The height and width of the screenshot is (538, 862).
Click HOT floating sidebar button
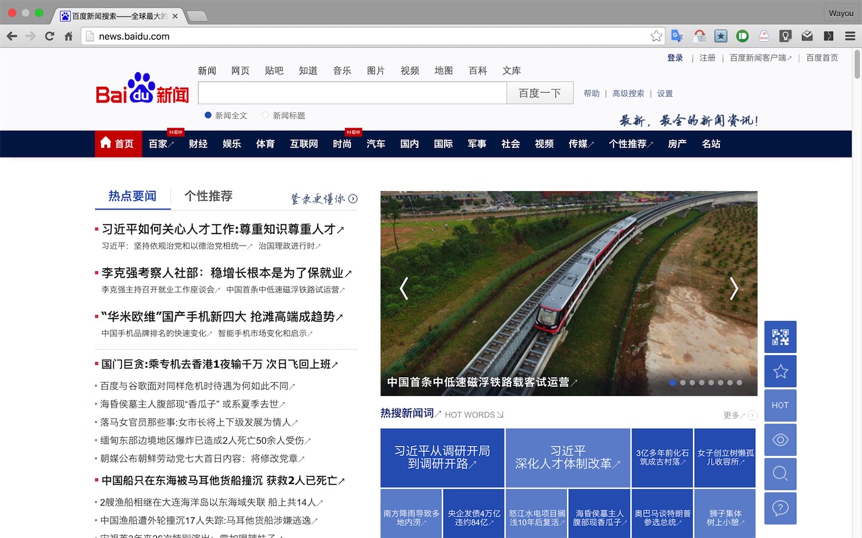tap(781, 406)
